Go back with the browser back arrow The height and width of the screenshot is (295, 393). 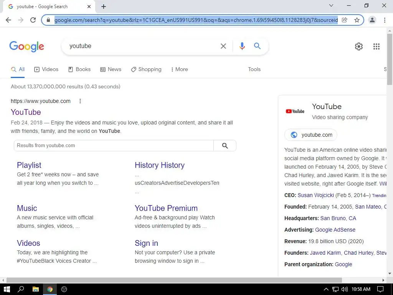(x=8, y=20)
